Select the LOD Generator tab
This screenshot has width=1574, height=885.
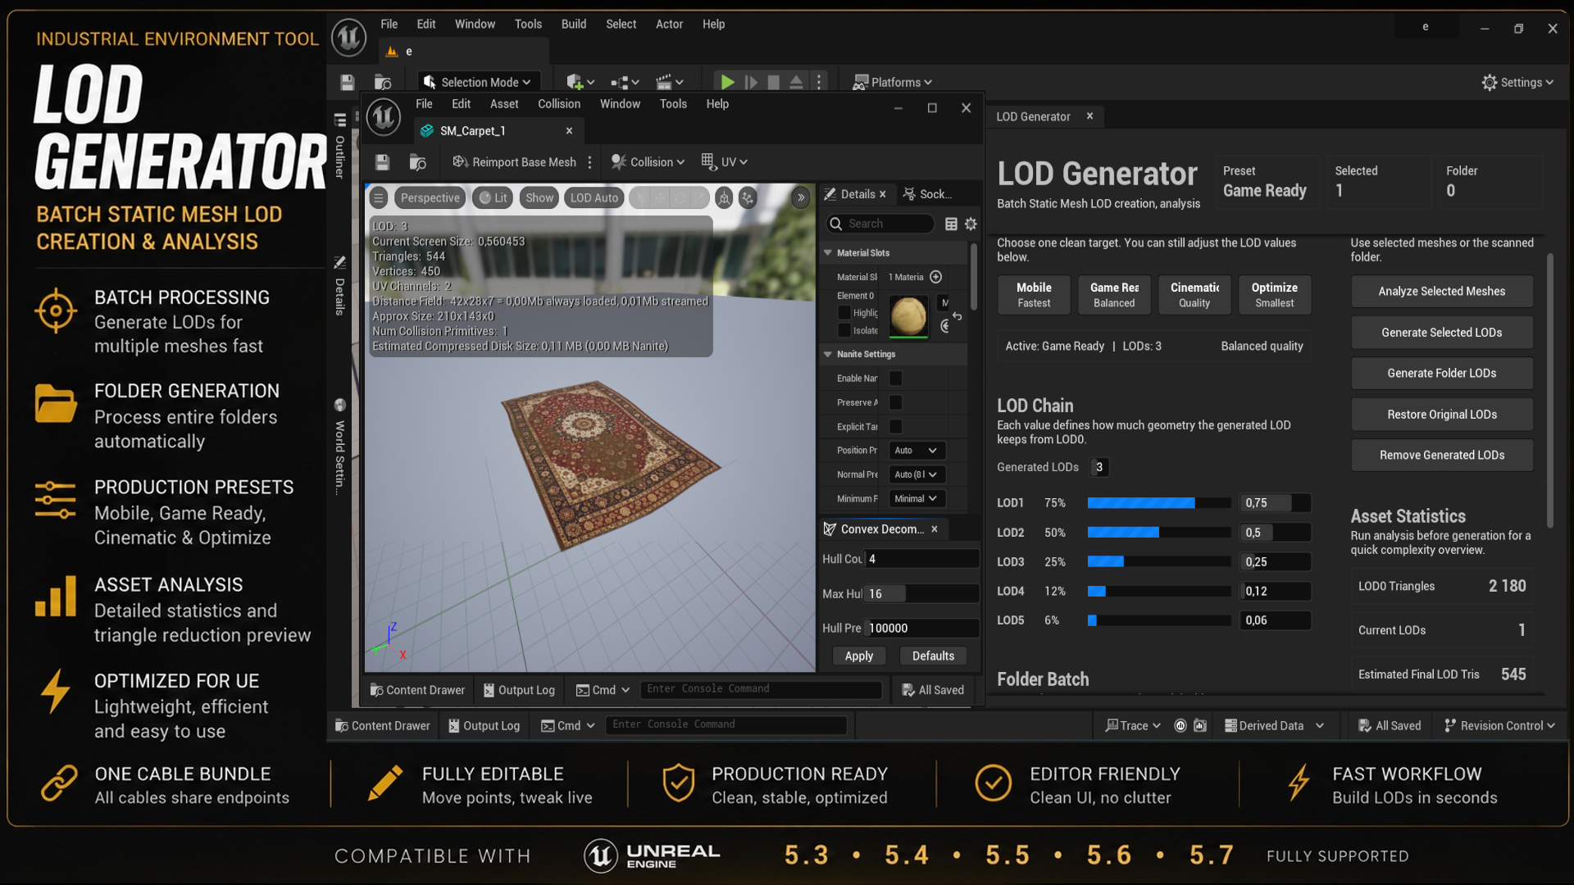click(1033, 116)
